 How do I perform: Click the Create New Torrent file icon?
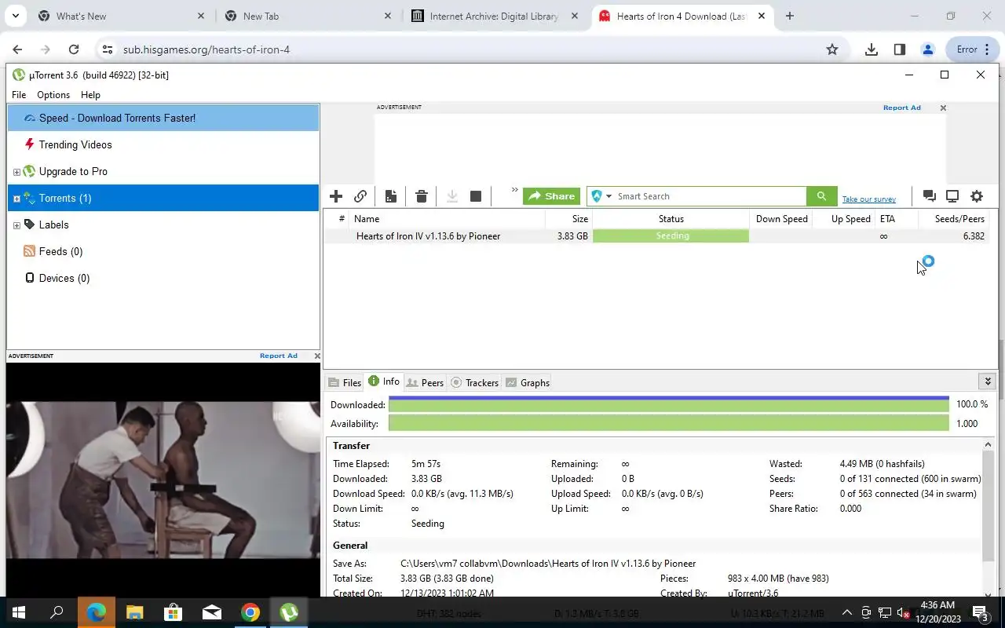click(x=391, y=196)
